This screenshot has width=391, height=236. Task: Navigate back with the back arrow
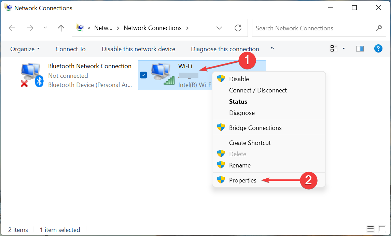(12, 28)
